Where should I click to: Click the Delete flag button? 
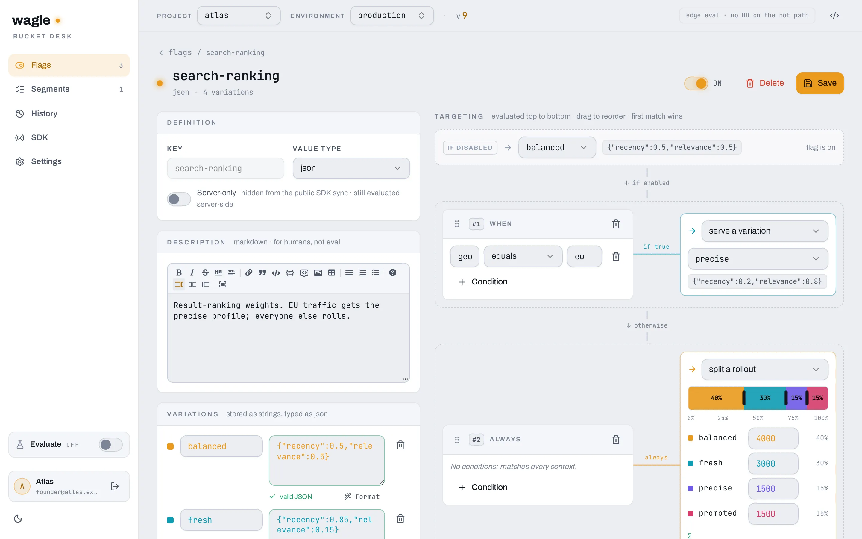pyautogui.click(x=764, y=83)
